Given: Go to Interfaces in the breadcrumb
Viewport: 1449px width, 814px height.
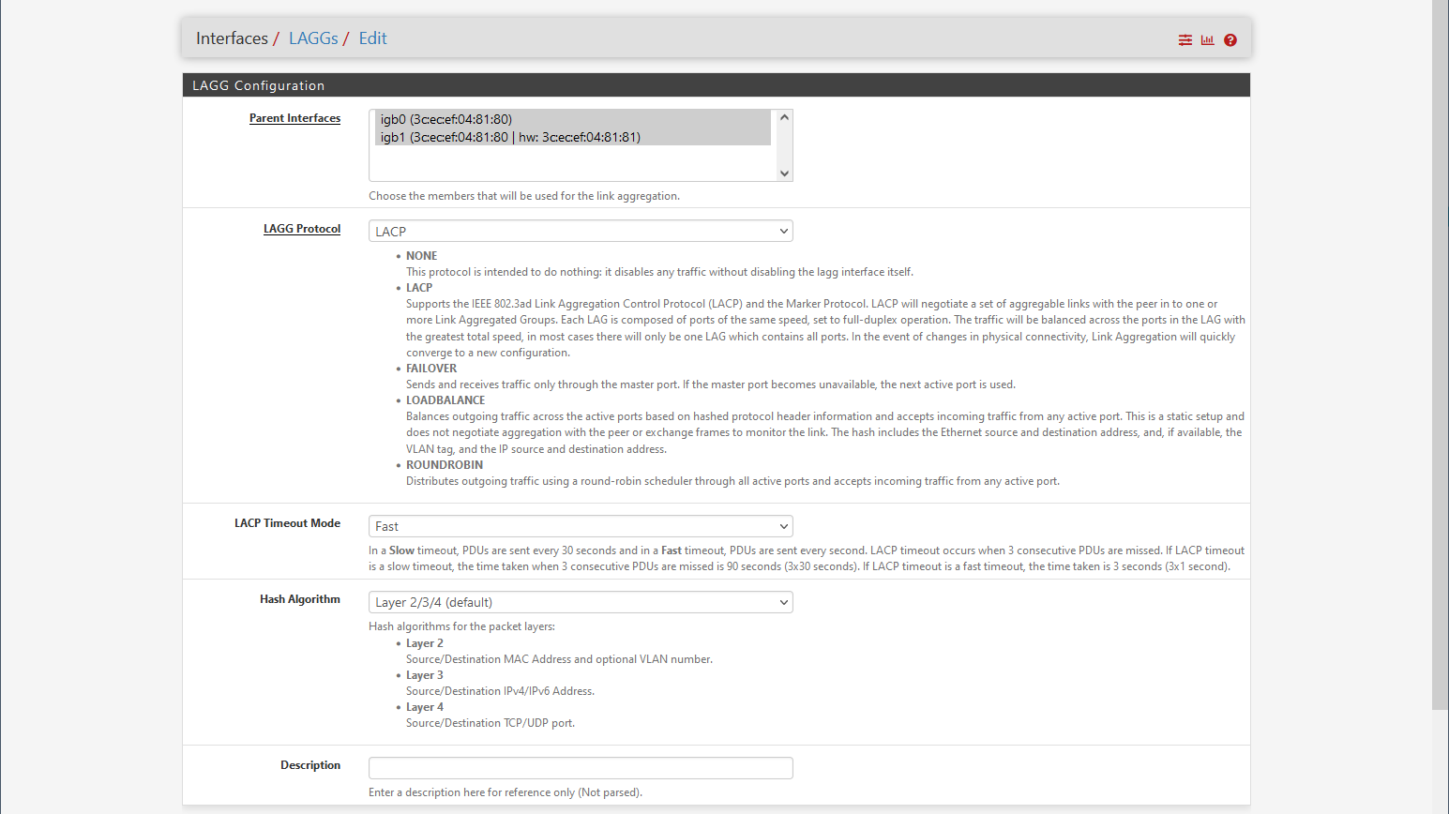Looking at the screenshot, I should [x=232, y=38].
